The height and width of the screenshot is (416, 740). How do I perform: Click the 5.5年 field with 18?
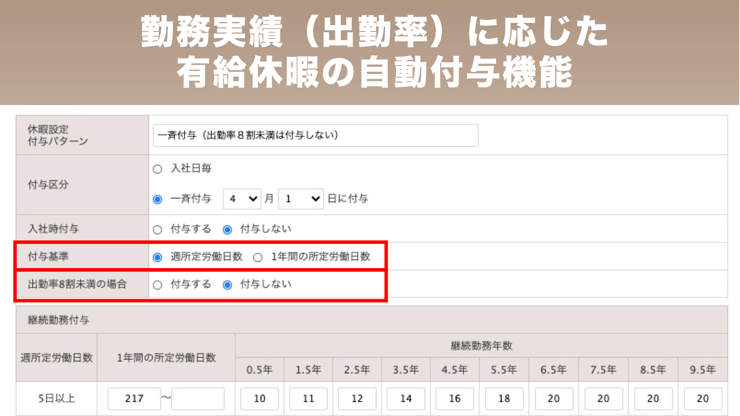pyautogui.click(x=504, y=398)
